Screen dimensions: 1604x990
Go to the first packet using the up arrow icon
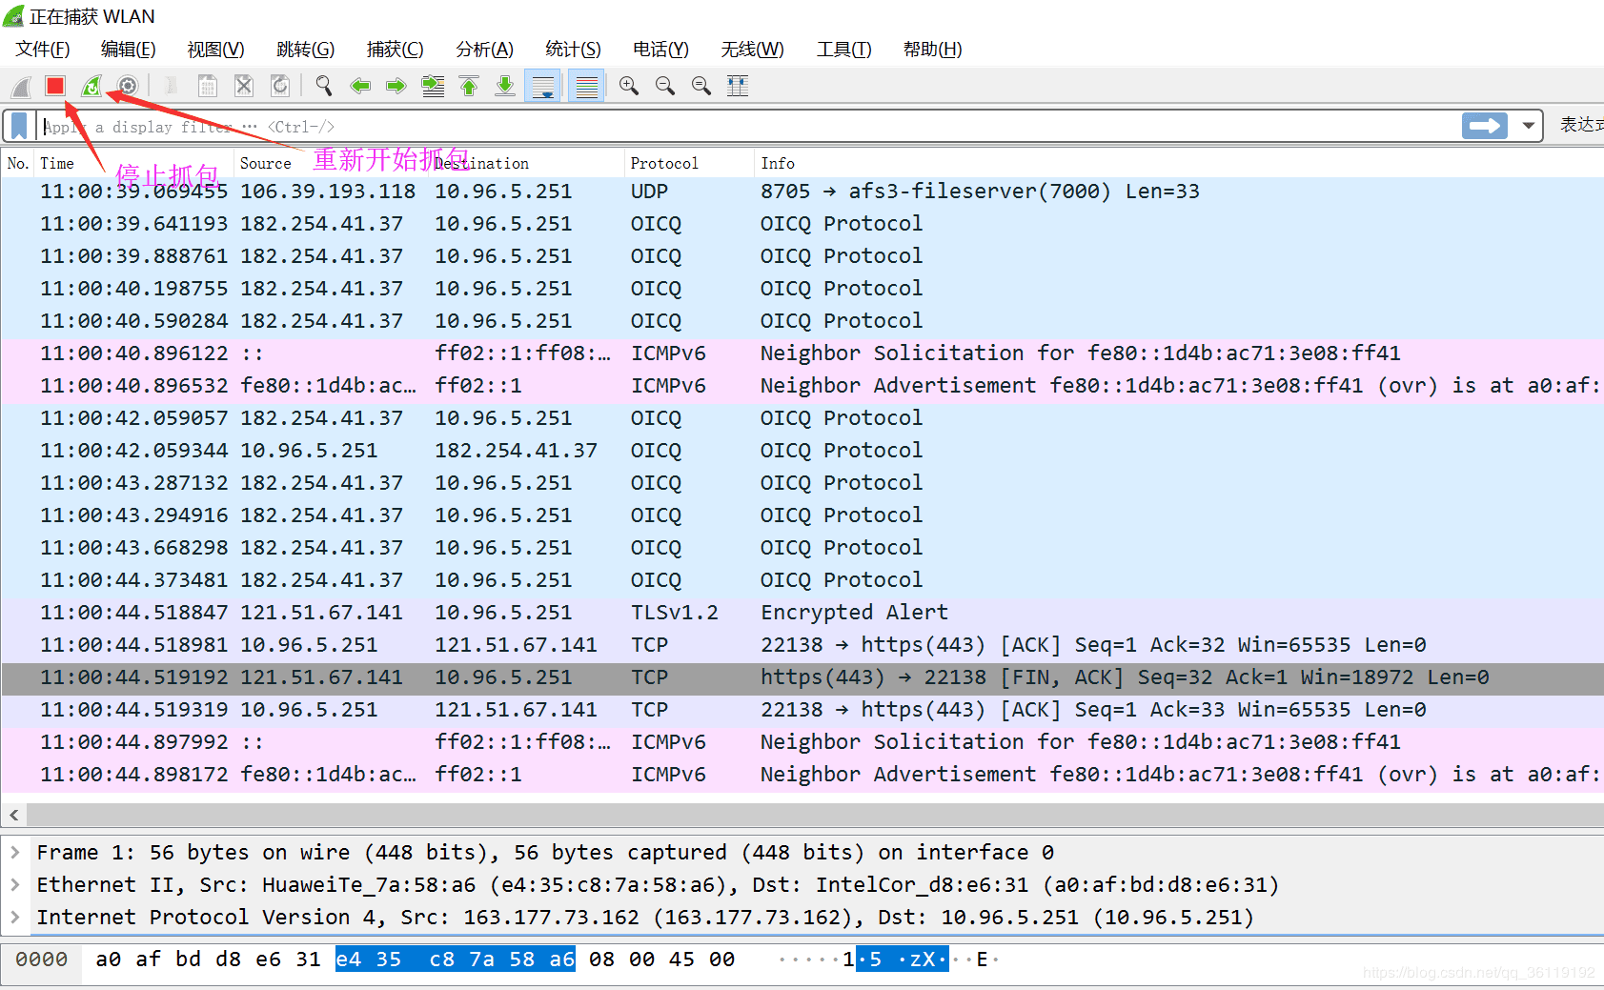[x=469, y=87]
